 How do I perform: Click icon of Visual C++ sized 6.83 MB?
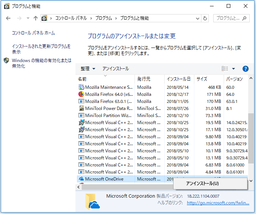pos(81,165)
